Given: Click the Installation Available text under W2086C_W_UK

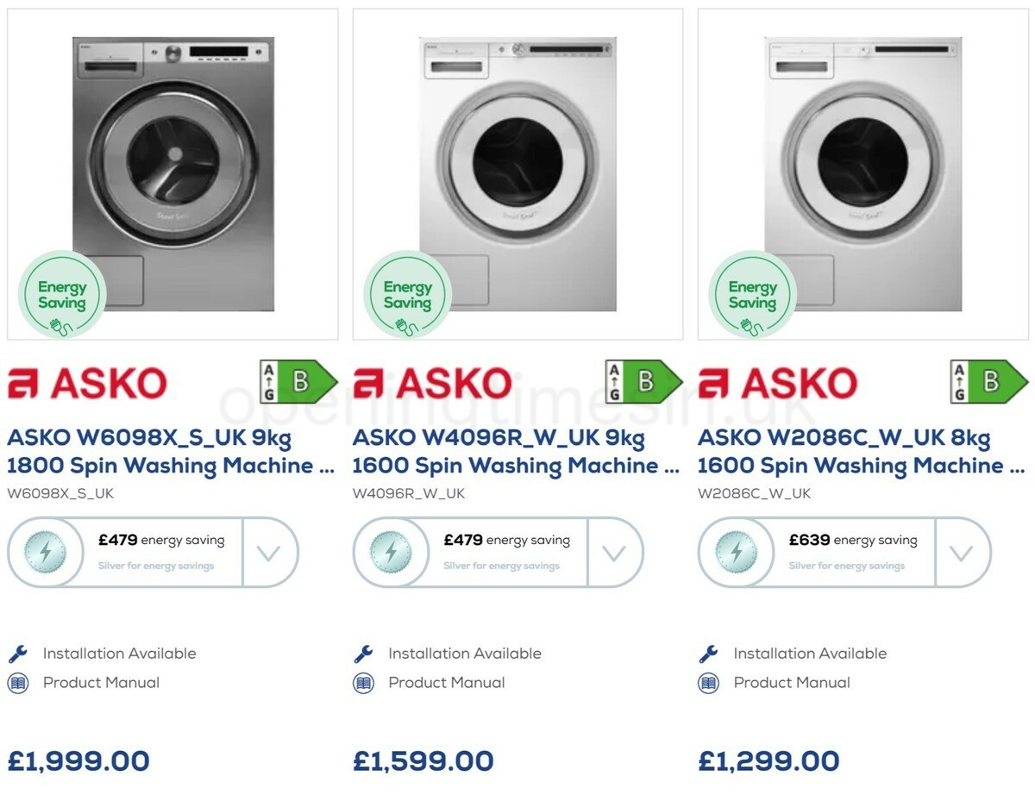Looking at the screenshot, I should [809, 653].
